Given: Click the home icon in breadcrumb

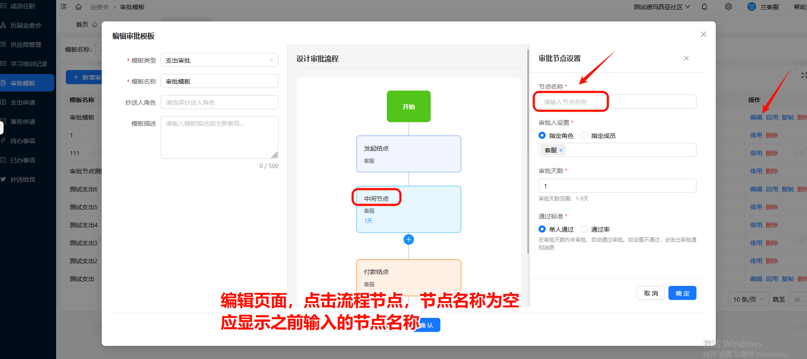Looking at the screenshot, I should [79, 7].
